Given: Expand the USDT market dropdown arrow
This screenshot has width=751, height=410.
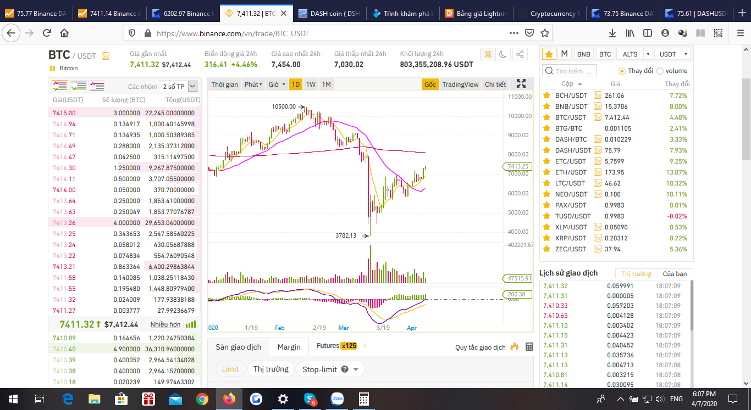Looking at the screenshot, I should pos(686,54).
